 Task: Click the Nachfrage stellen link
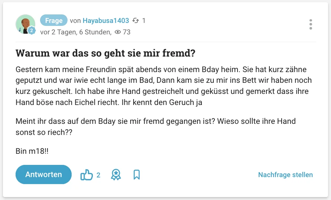click(x=285, y=175)
